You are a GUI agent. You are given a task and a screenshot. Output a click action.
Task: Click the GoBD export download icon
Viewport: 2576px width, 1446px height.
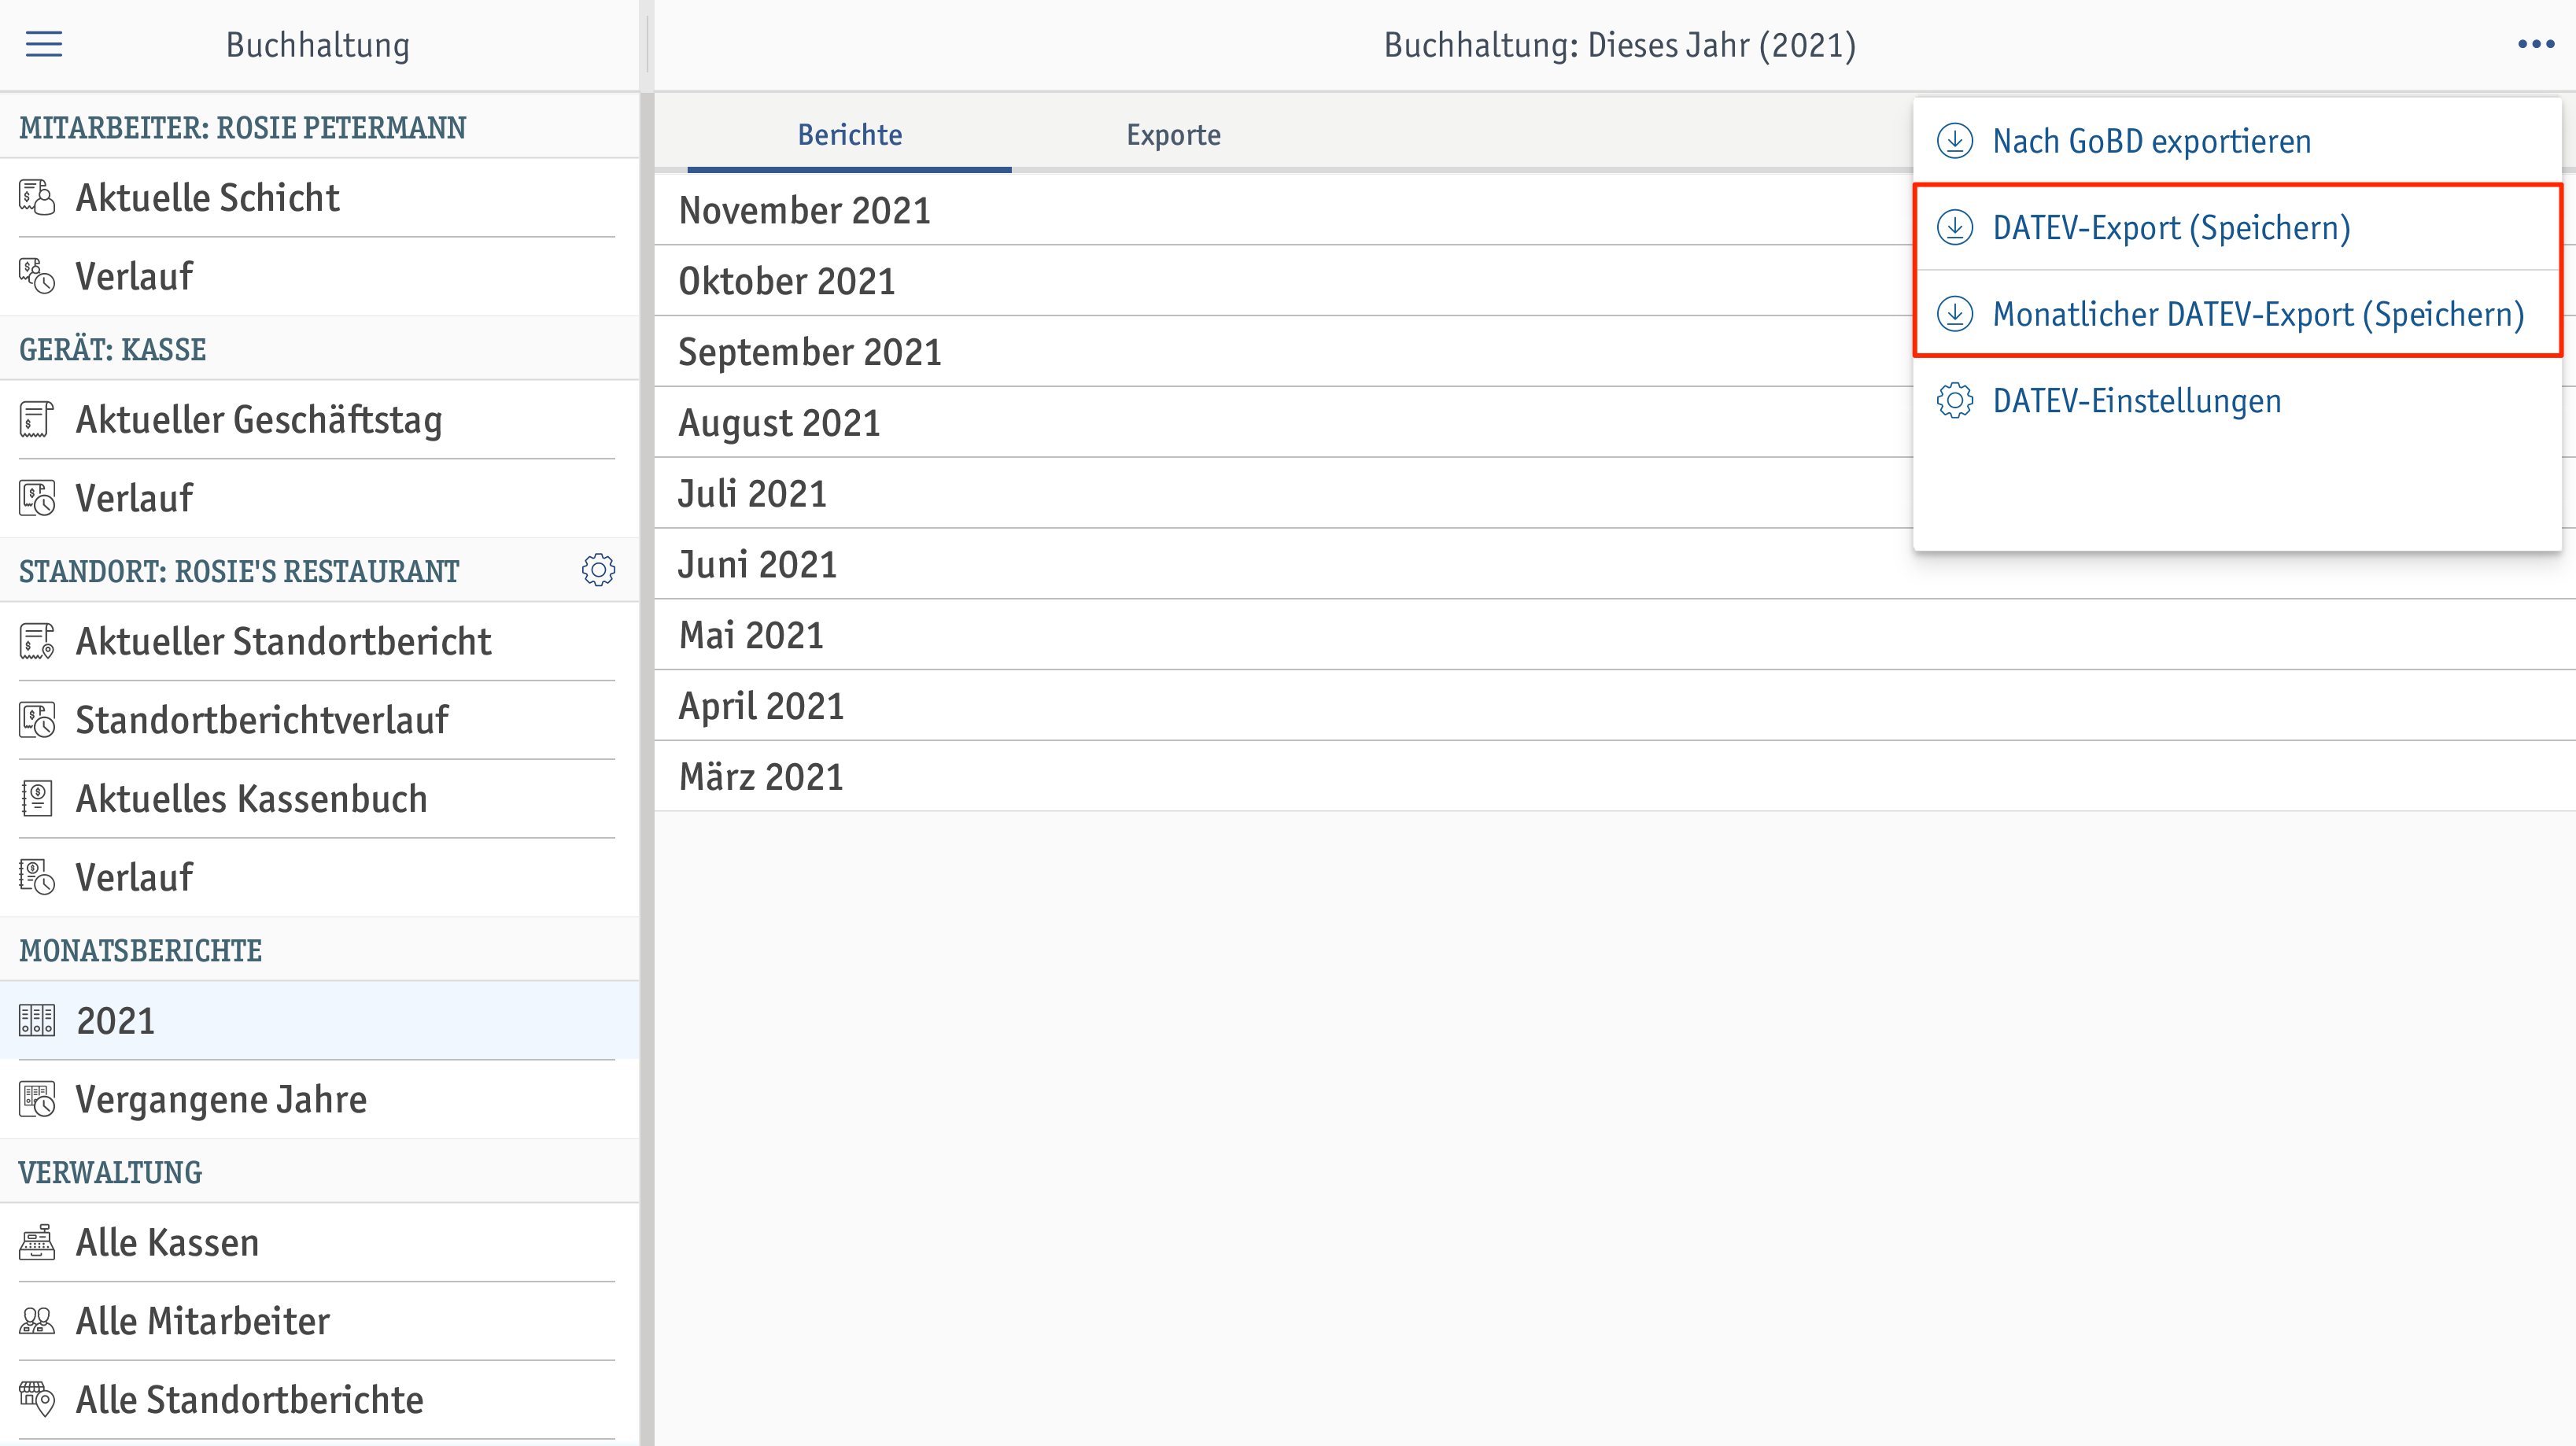tap(1954, 141)
